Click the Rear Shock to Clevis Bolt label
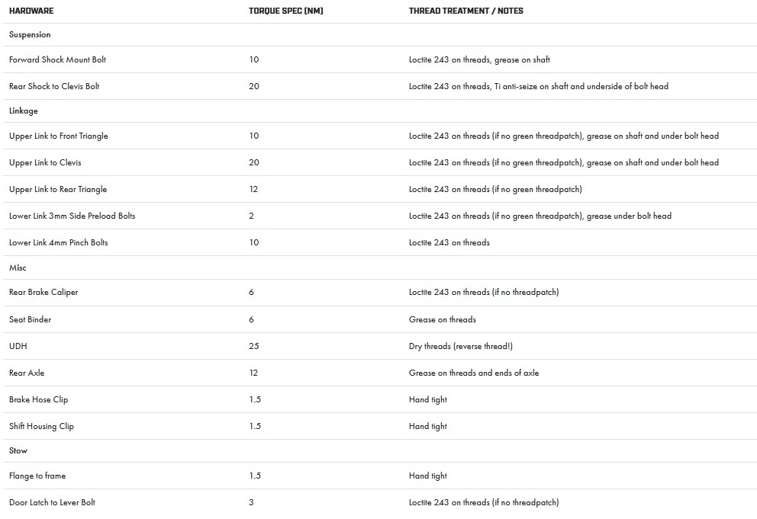 click(x=54, y=86)
